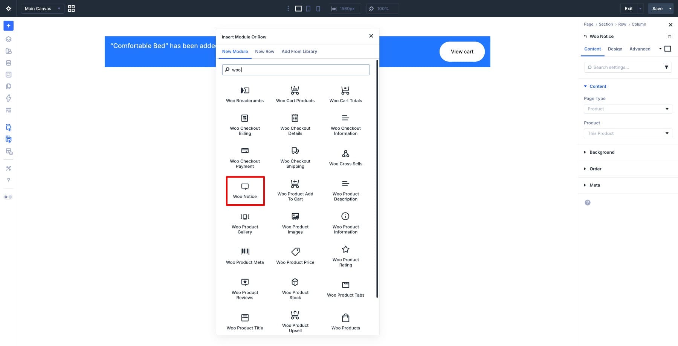Switch to phone view icon
This screenshot has height=346, width=678.
(x=318, y=8)
